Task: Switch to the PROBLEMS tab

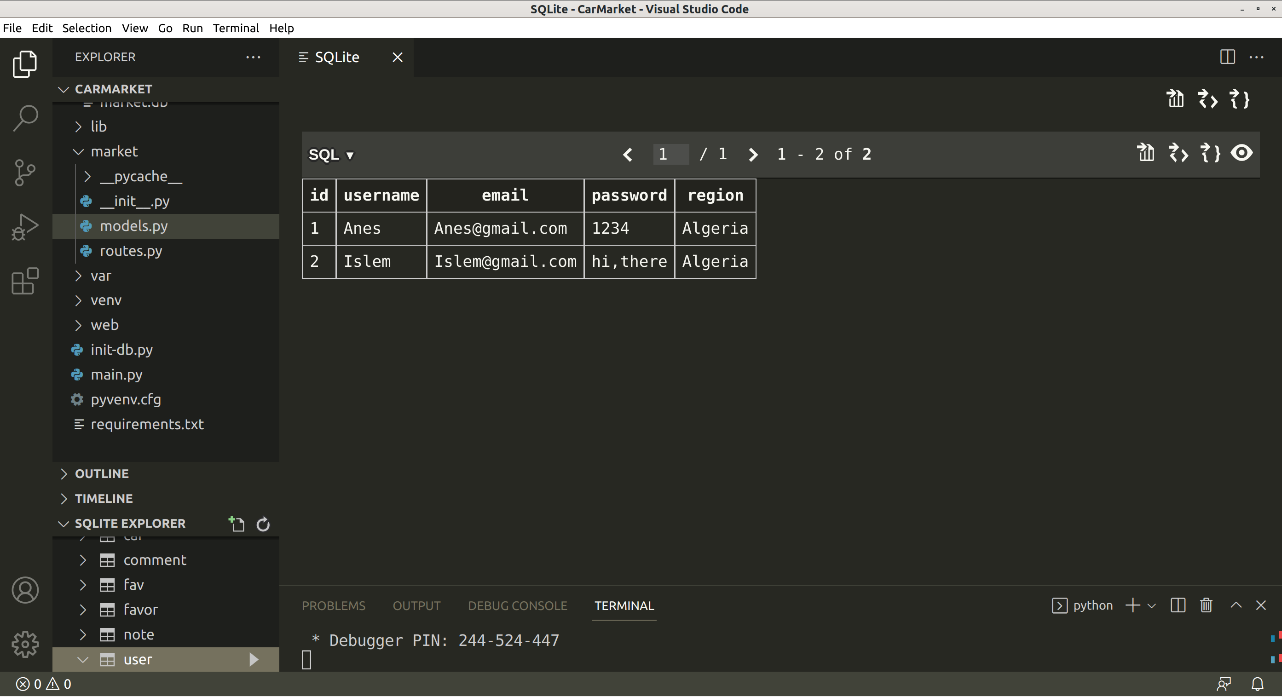Action: (x=333, y=605)
